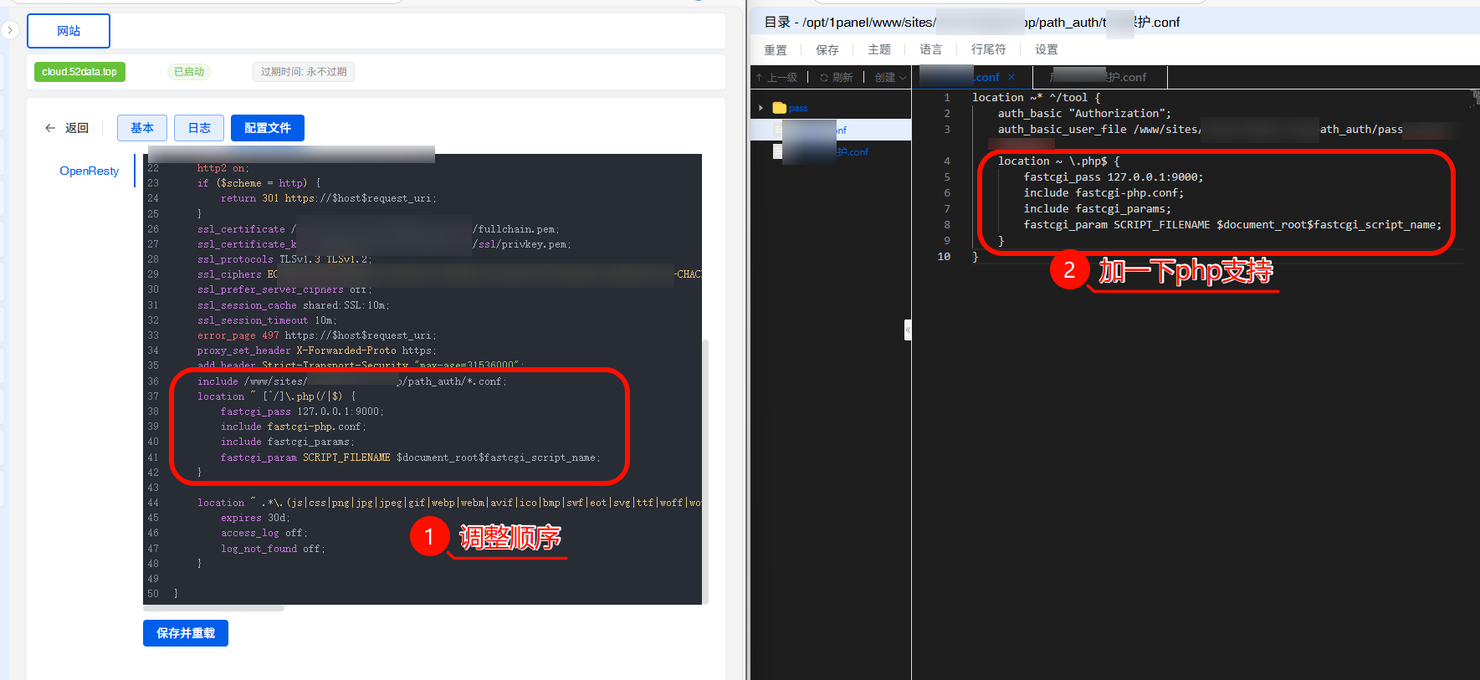Expand the collapsed sidebar chevron
Screen dimensions: 1480x680
tap(9, 30)
